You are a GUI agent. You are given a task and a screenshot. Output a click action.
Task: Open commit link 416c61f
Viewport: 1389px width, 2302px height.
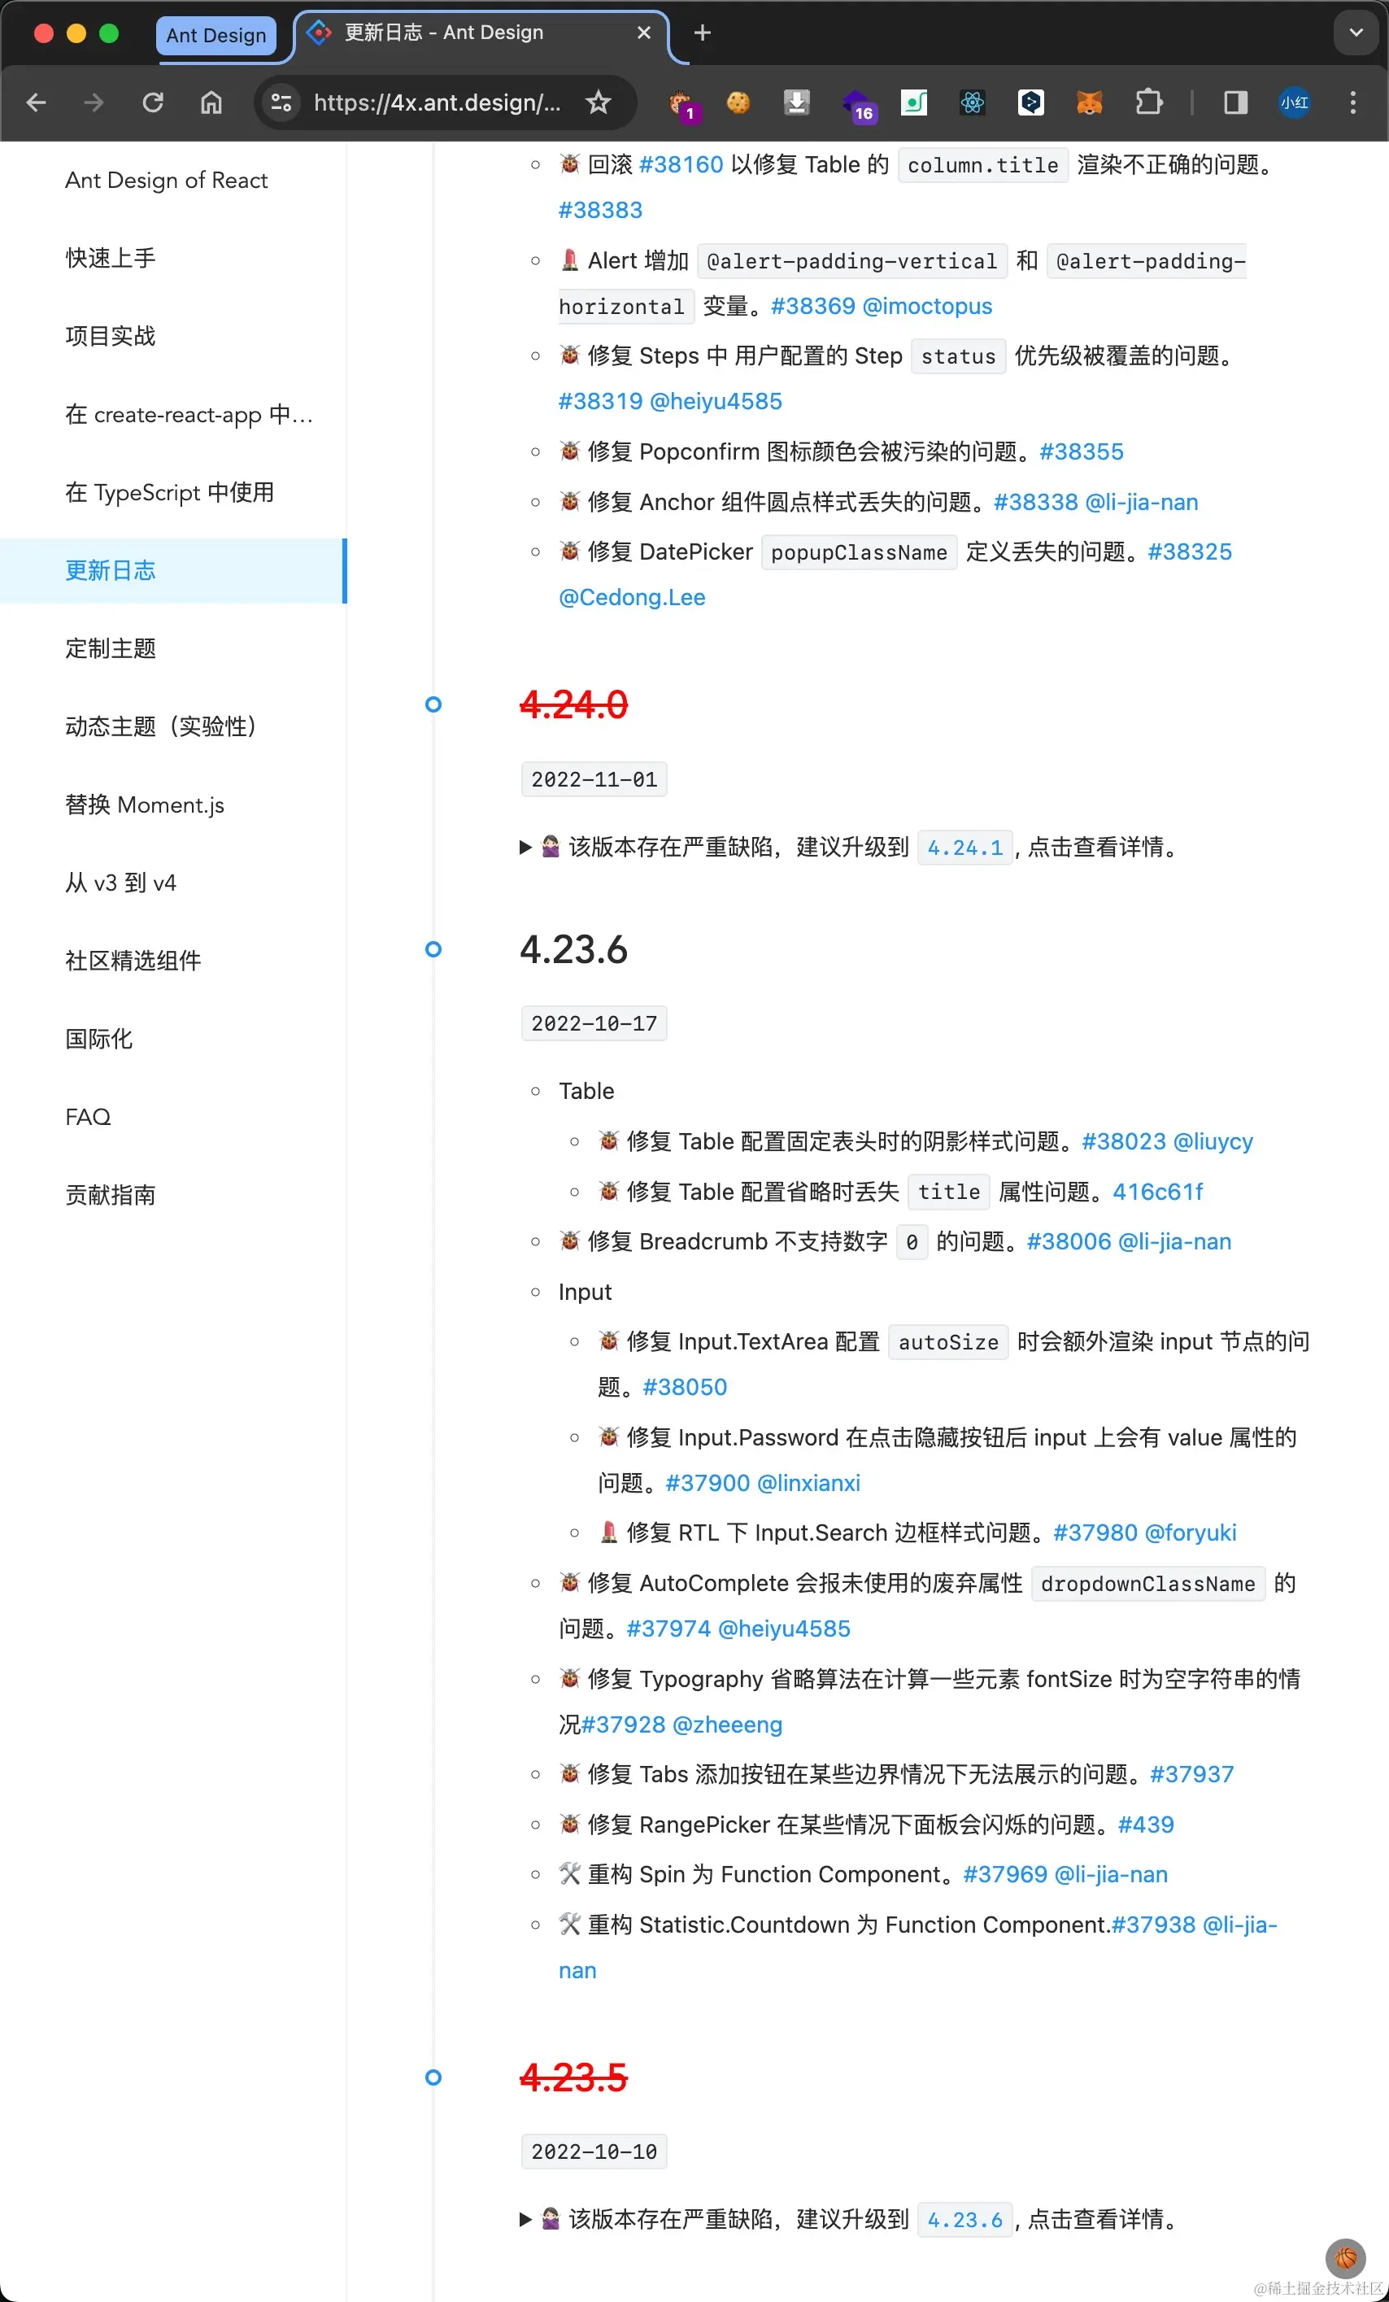pos(1158,1192)
